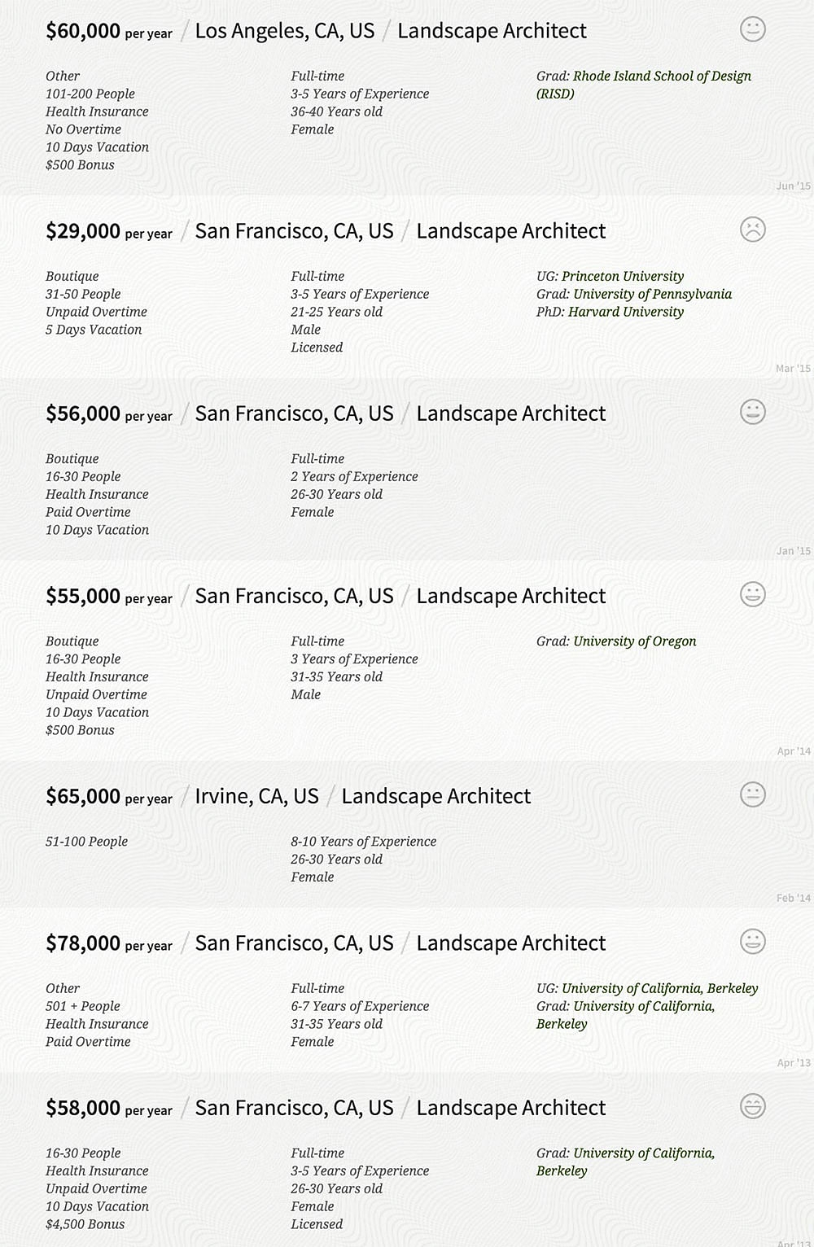Click the frowning face icon on the $29,000 entry
814x1247 pixels.
[753, 230]
